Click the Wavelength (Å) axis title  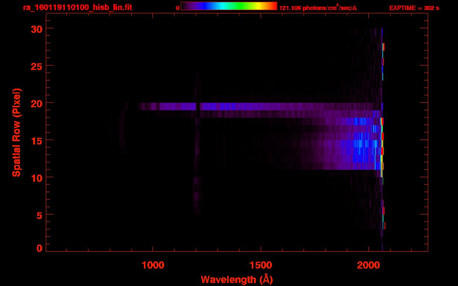[x=236, y=279]
